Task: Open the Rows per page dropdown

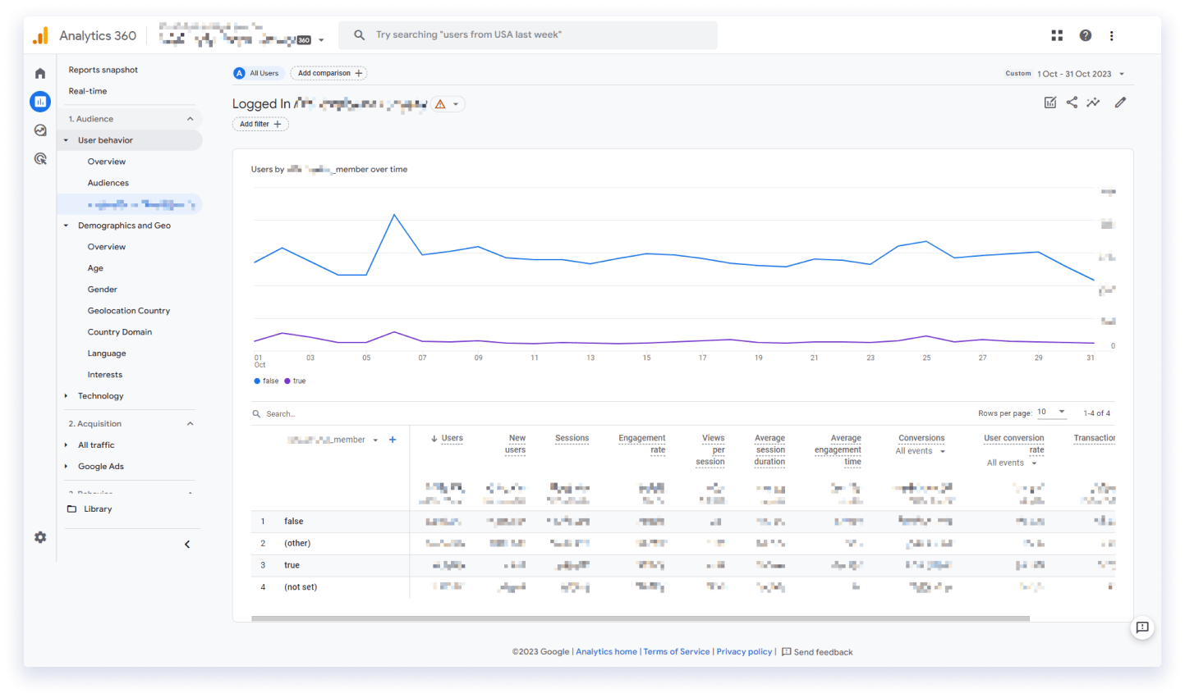Action: tap(1051, 413)
